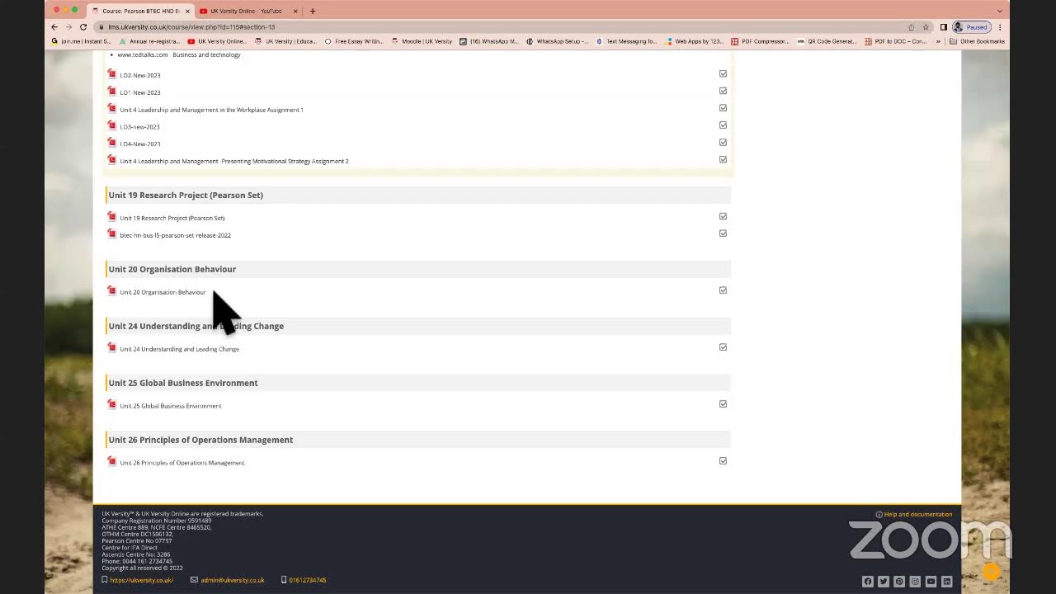The width and height of the screenshot is (1056, 594).
Task: Open the Other Bookmarks folder
Action: click(x=978, y=41)
